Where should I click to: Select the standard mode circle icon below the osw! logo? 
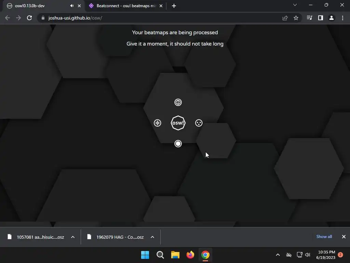178,143
